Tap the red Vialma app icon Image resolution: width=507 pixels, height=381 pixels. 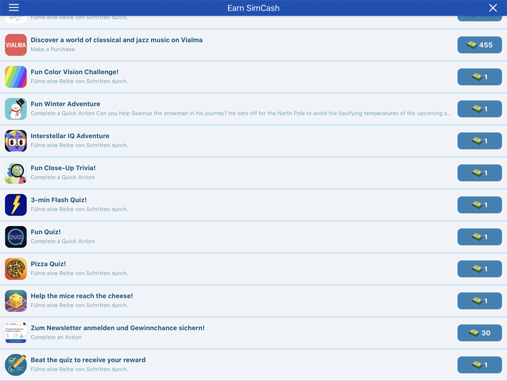tap(16, 45)
